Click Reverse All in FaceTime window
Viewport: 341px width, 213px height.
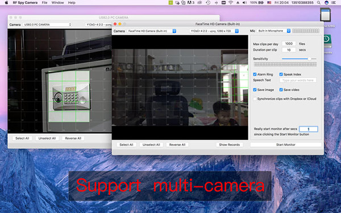pyautogui.click(x=177, y=144)
